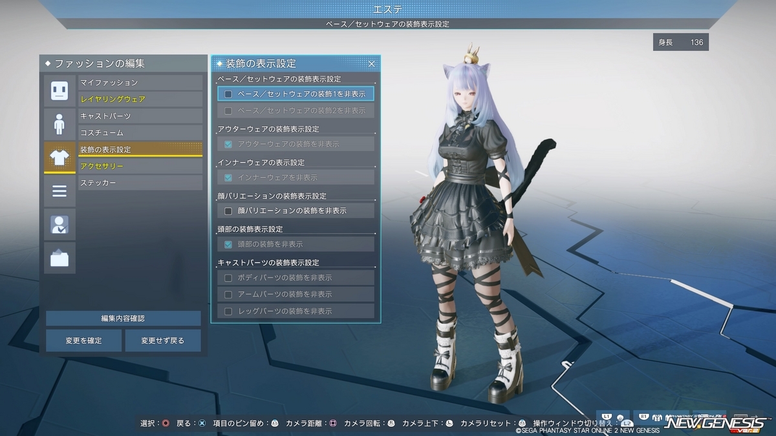The image size is (776, 436).
Task: Select the face icon category in sidebar
Action: coord(59,90)
